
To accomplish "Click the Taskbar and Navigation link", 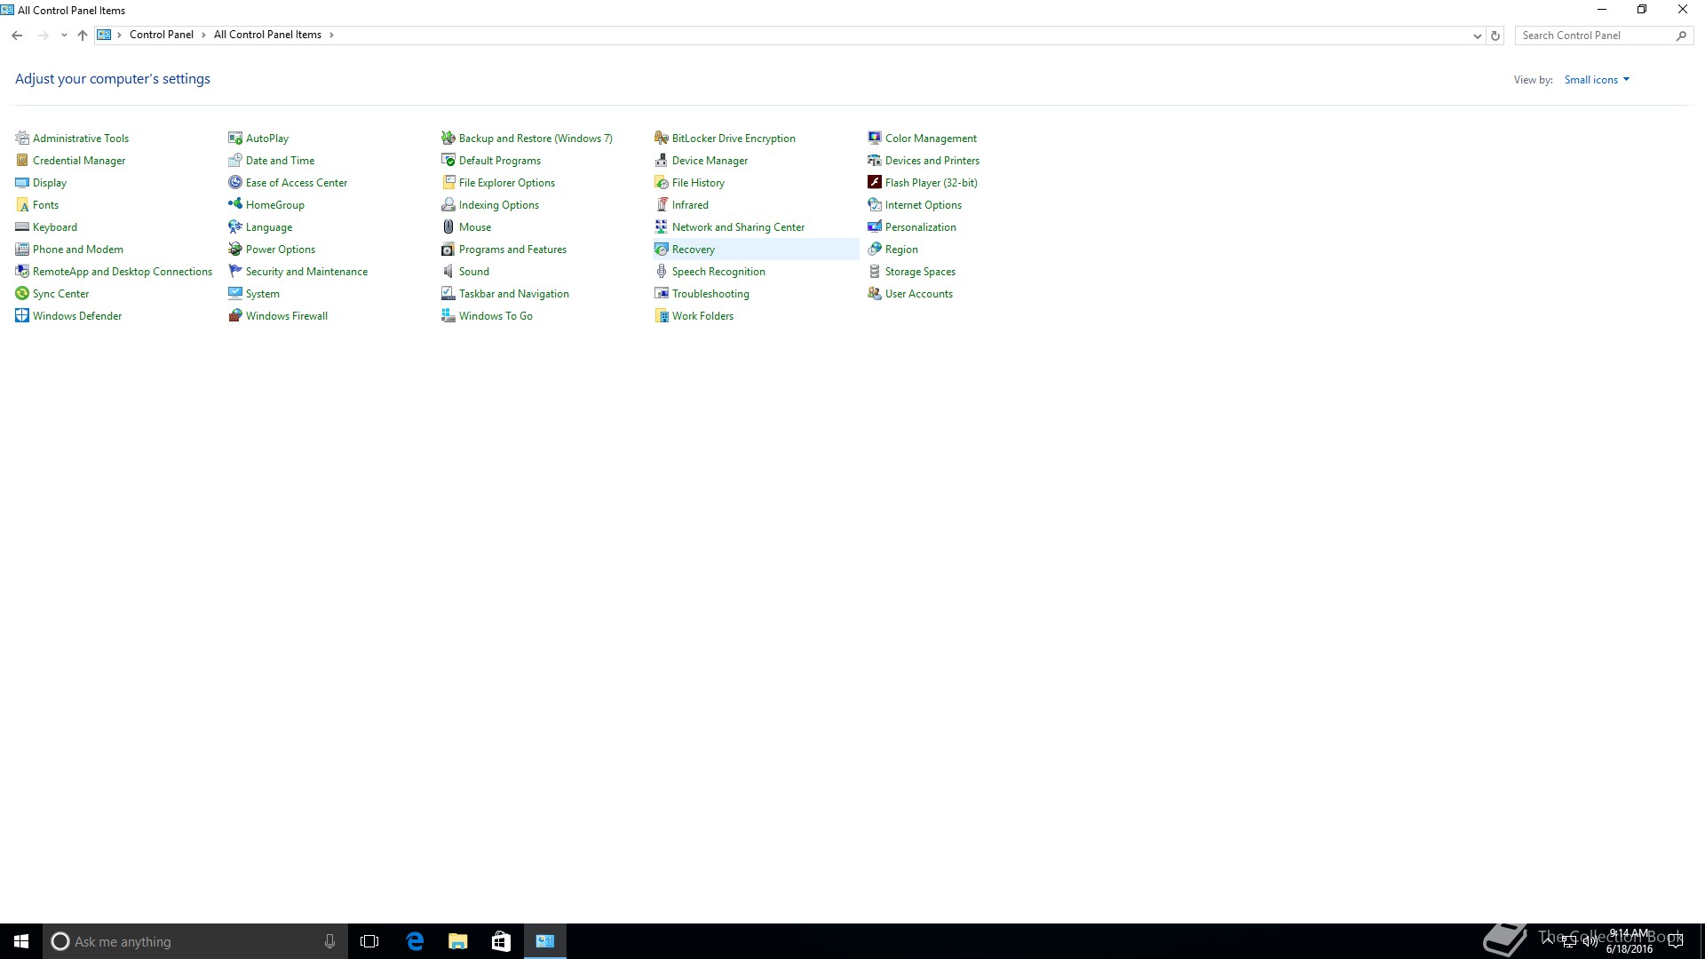I will (x=514, y=294).
